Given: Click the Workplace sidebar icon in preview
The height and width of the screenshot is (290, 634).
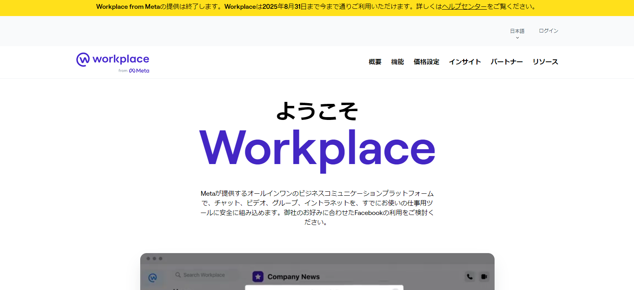Looking at the screenshot, I should [x=153, y=278].
